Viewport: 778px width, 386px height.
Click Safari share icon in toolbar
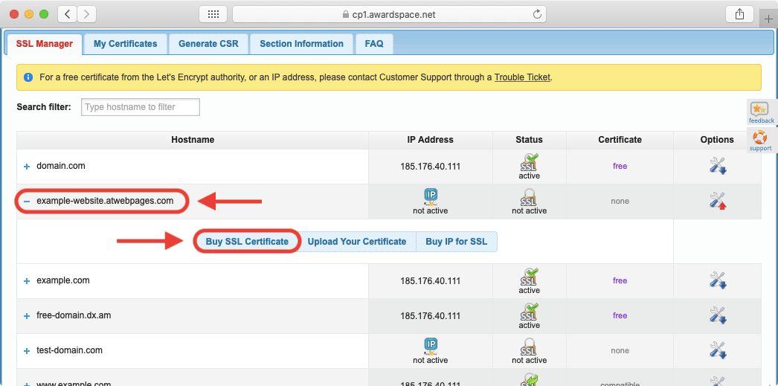pyautogui.click(x=739, y=14)
